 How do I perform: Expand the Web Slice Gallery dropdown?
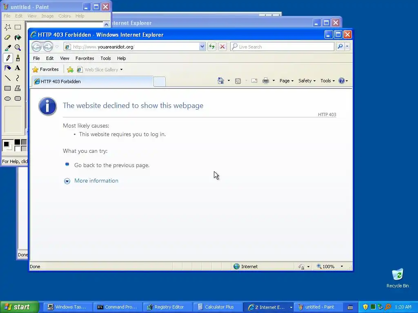(121, 70)
